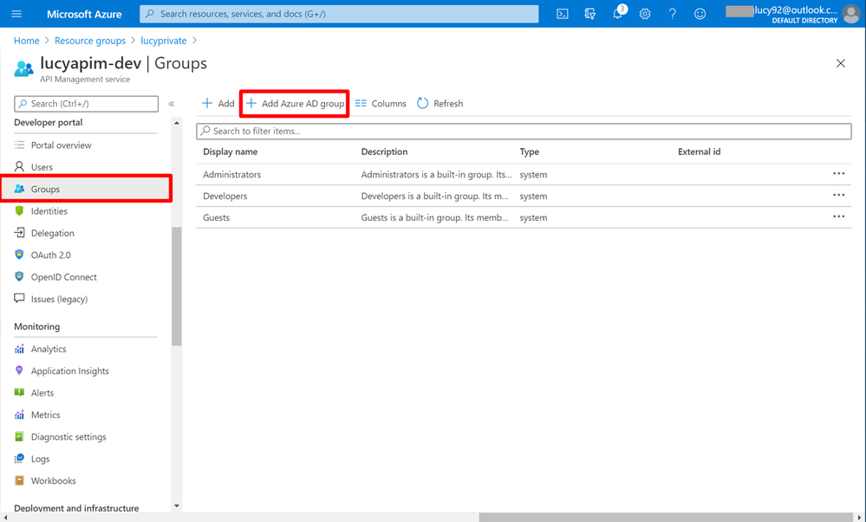Click the sidebar vertical scrollbar

(x=177, y=286)
